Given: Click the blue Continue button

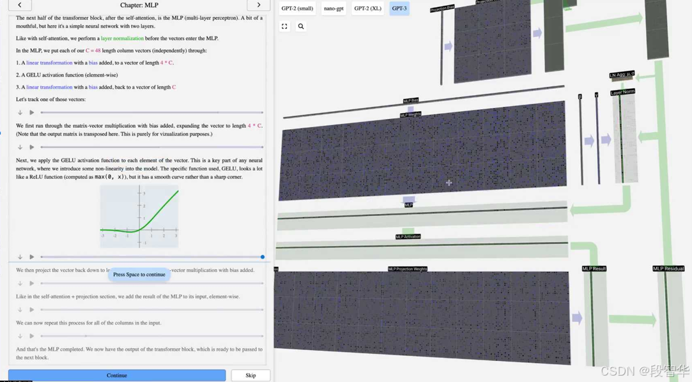Looking at the screenshot, I should [117, 376].
